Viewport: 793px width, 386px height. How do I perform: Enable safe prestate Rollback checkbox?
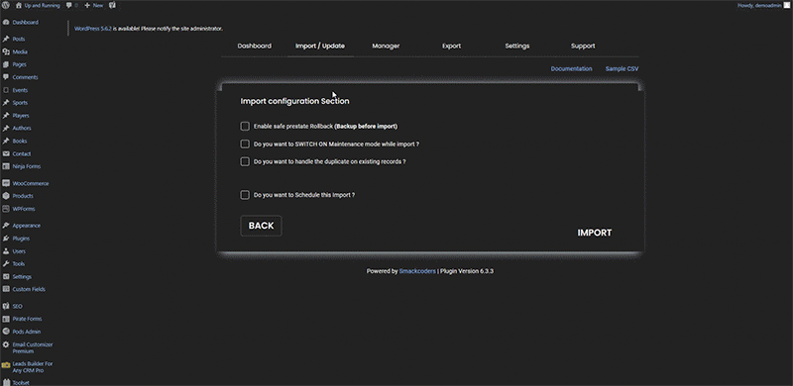(245, 127)
